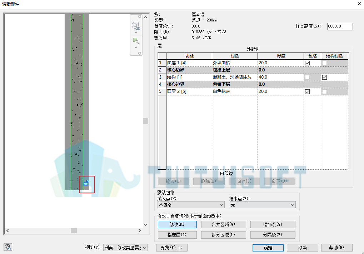
Task: Select layer row 3 结构 [1]
Action: click(x=253, y=77)
